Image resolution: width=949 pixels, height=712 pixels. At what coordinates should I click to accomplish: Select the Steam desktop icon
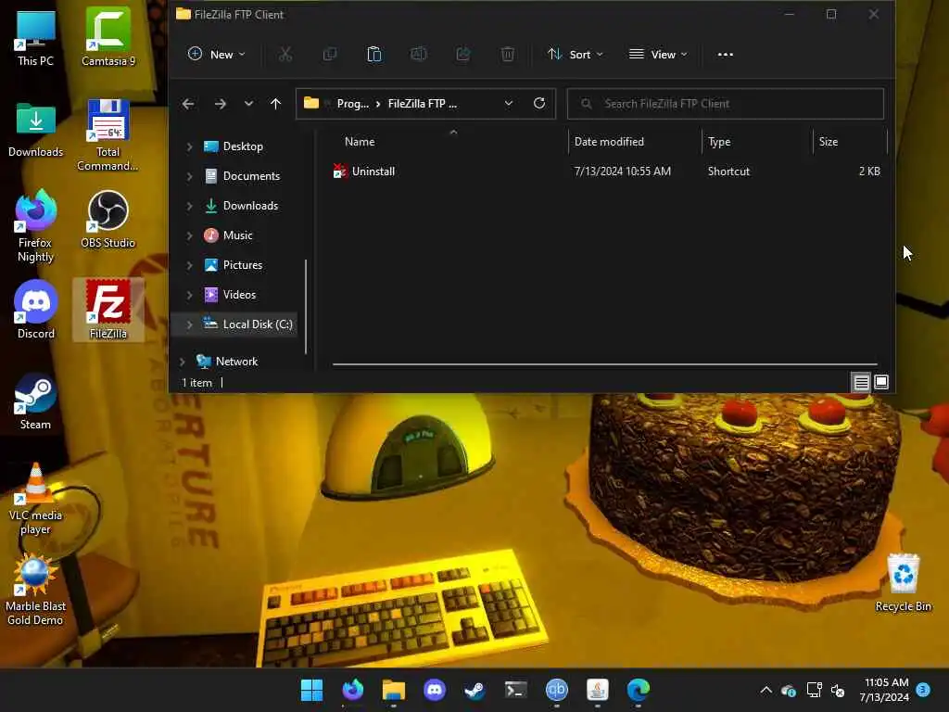[36, 401]
